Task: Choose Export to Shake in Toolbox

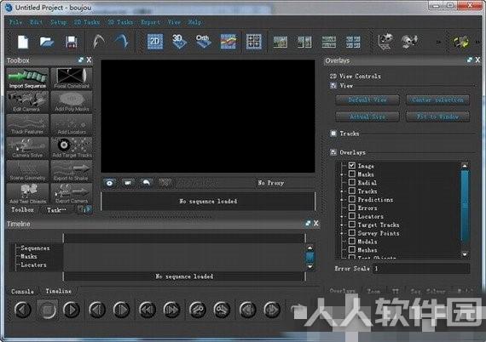Action: pyautogui.click(x=72, y=171)
